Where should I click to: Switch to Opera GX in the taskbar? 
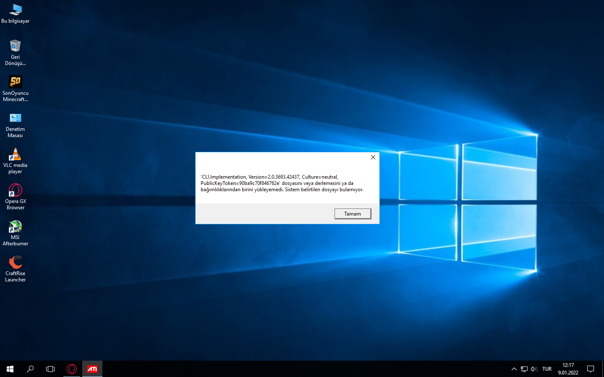[72, 369]
